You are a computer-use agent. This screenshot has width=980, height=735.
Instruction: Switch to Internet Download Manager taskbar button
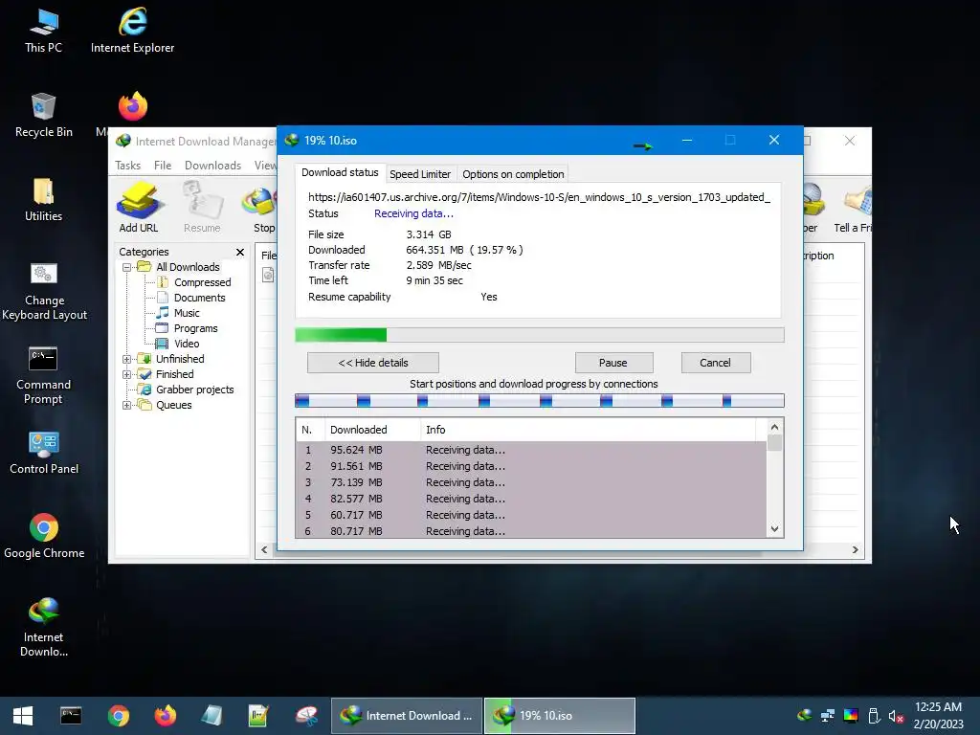point(406,716)
